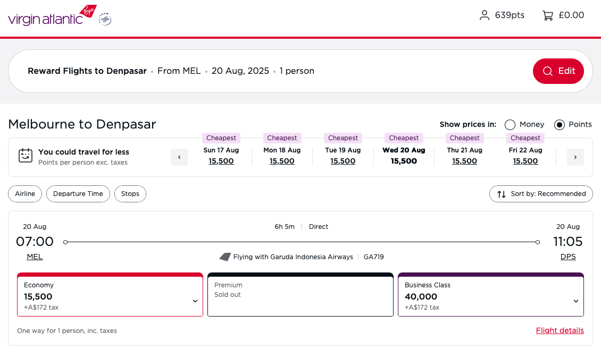Expand the Business Class fare chevron

575,301
